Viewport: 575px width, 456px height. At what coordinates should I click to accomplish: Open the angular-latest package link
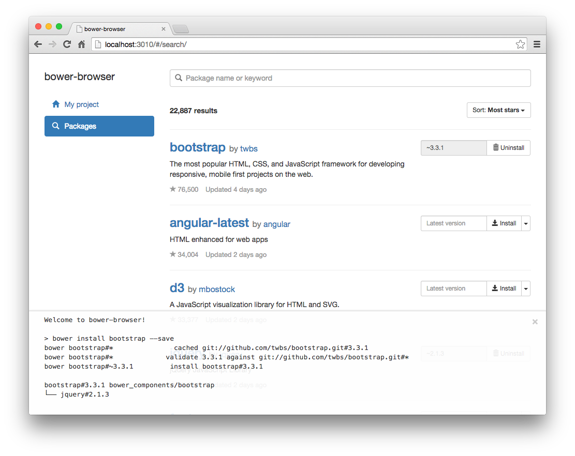210,223
